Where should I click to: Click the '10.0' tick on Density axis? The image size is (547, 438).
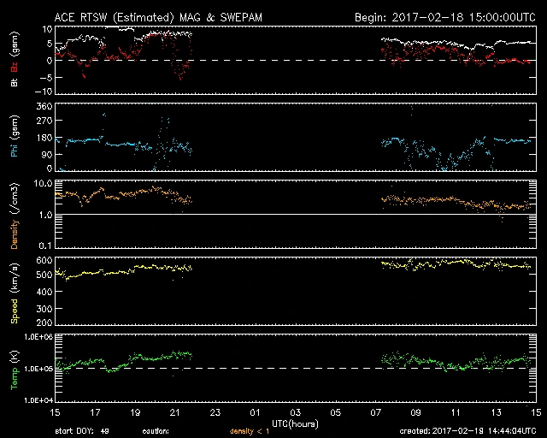pyautogui.click(x=43, y=183)
